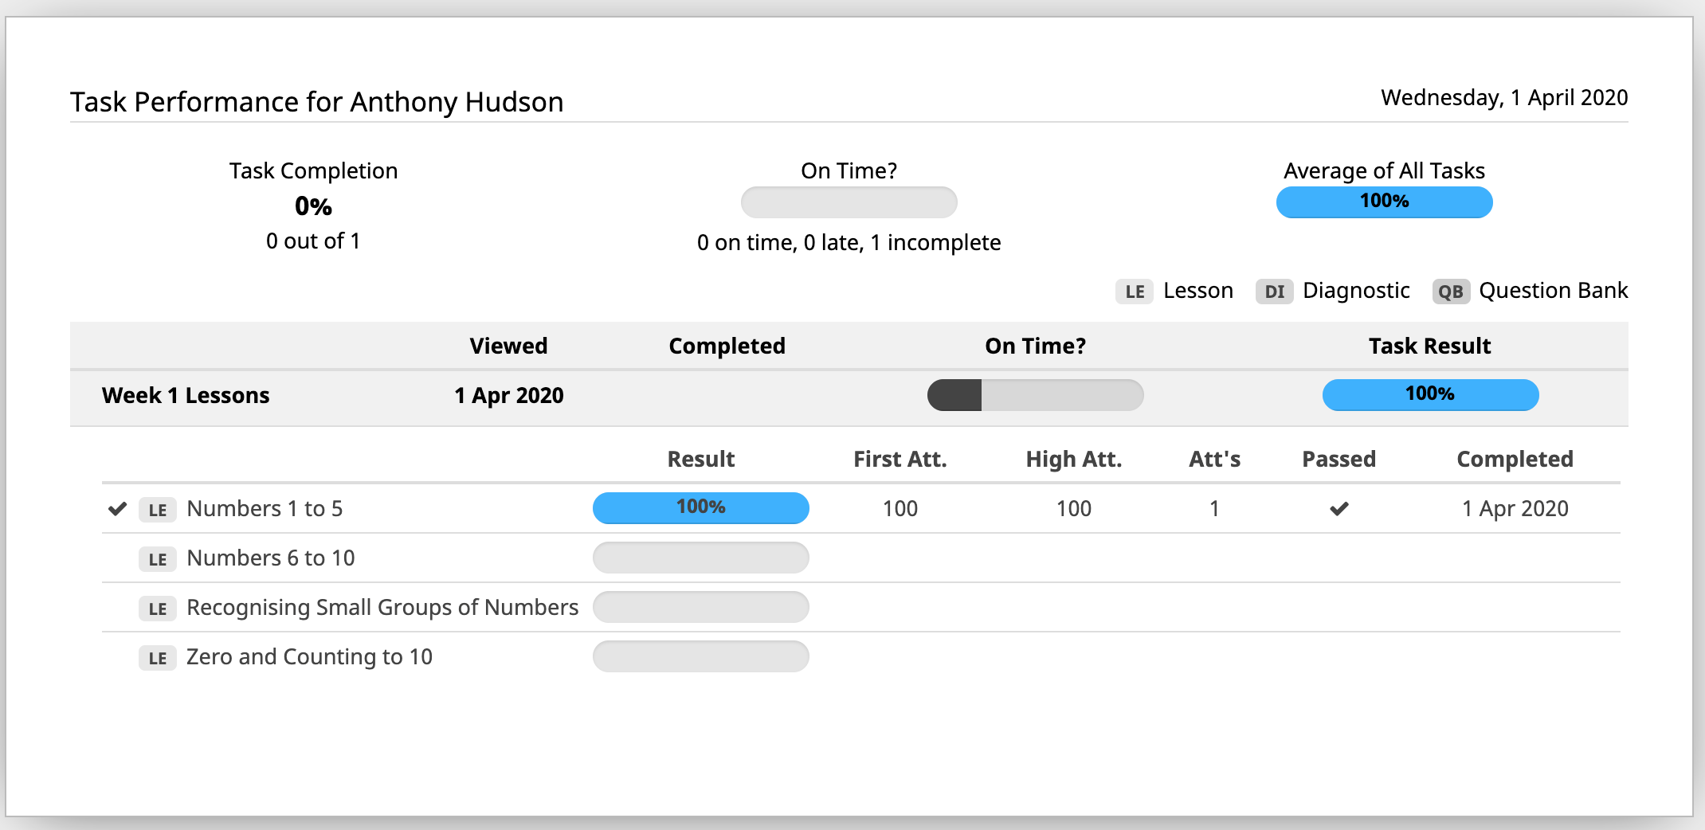Click the DI Diagnostic legend badge
1705x830 pixels.
pyautogui.click(x=1274, y=292)
